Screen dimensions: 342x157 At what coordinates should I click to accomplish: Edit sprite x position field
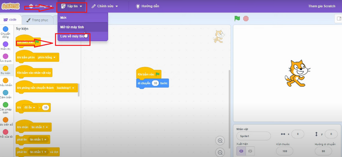pos(298,134)
